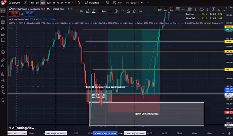The height and width of the screenshot is (136, 233).
Task: Open the layout grid selector
Action: [107, 3]
